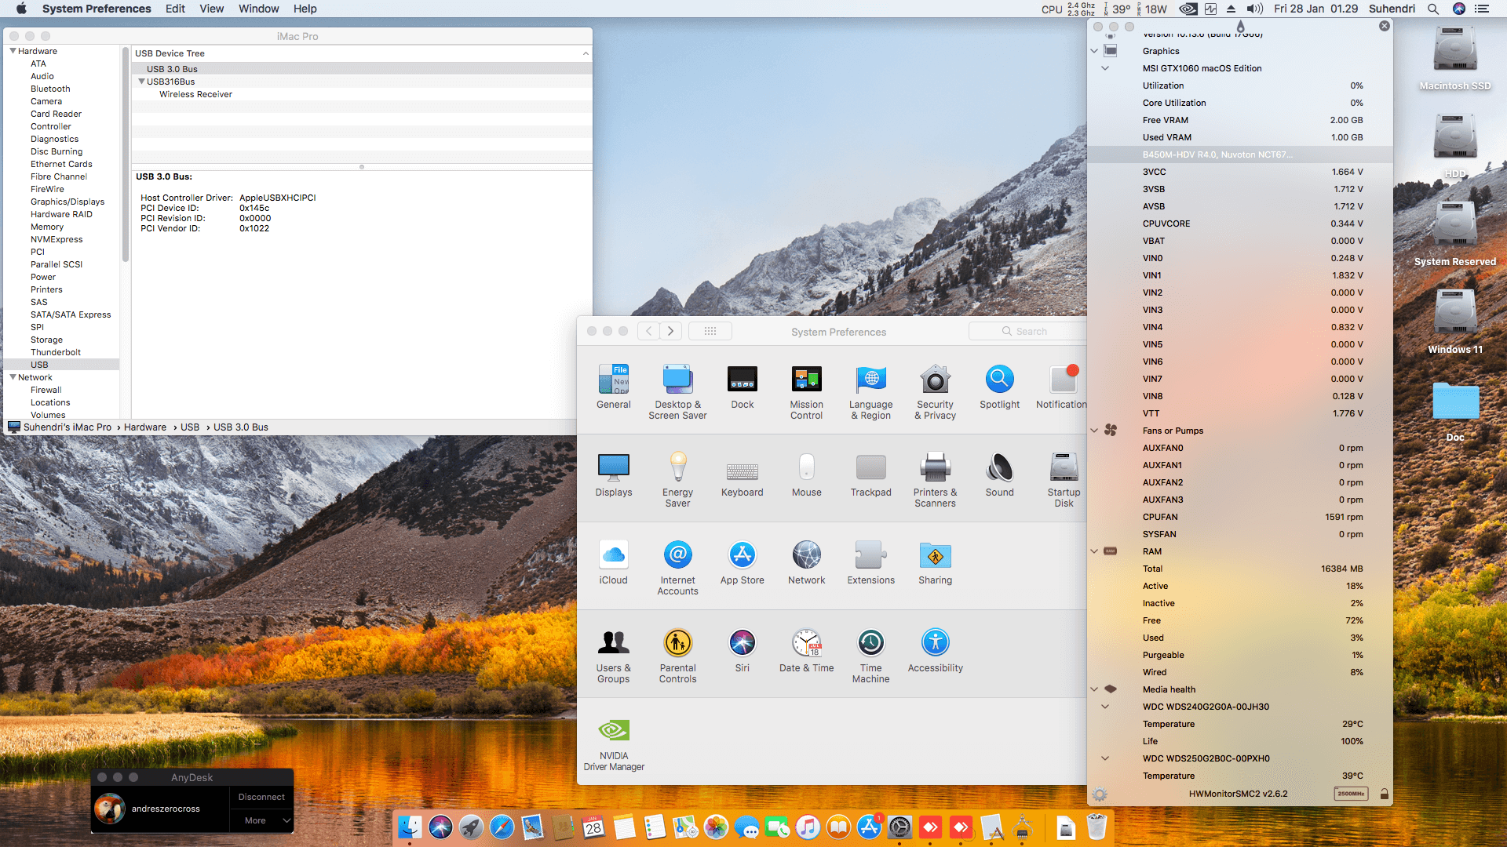This screenshot has width=1507, height=847.
Task: Select Graphics/Displays in hardware sidebar
Action: [68, 202]
